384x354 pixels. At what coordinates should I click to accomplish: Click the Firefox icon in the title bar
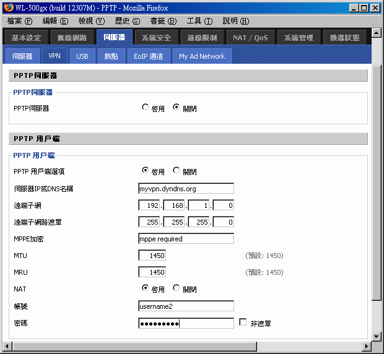[7, 7]
